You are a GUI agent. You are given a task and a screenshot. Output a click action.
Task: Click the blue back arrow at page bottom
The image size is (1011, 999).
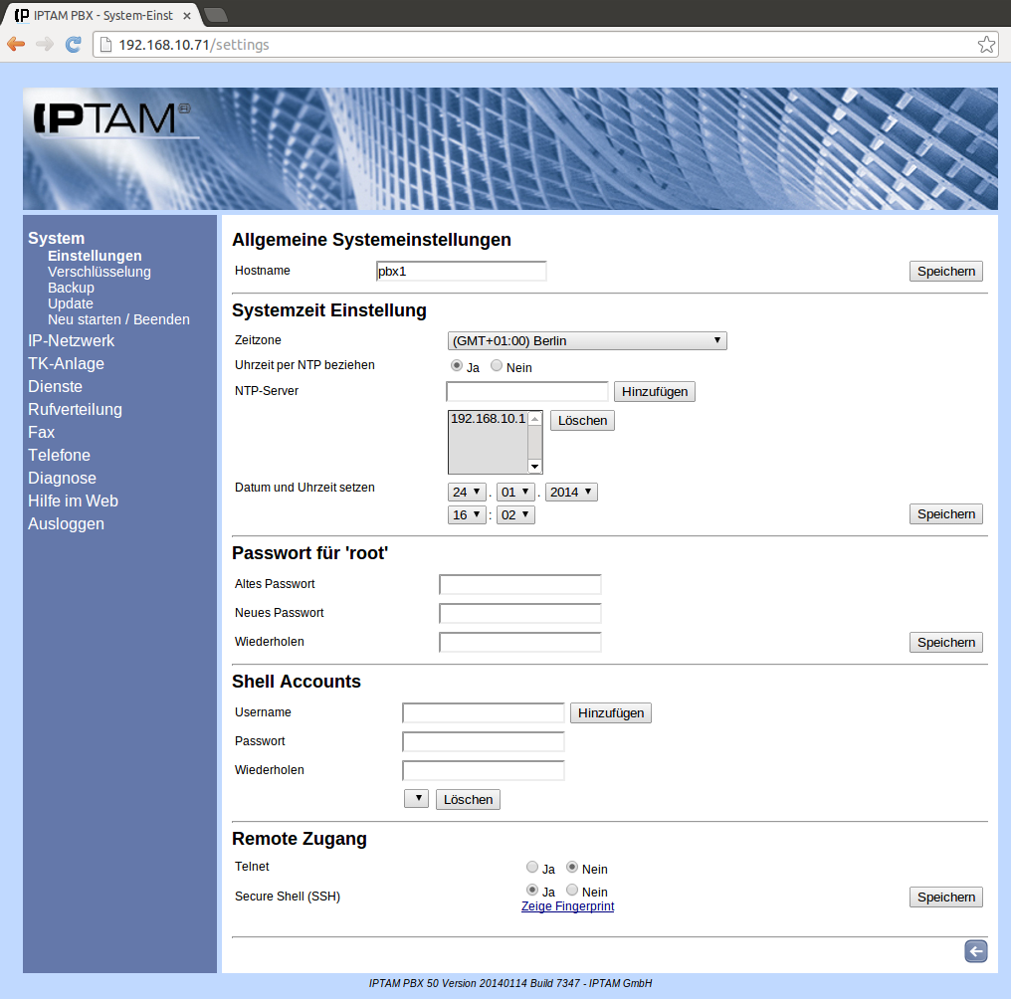coord(975,952)
